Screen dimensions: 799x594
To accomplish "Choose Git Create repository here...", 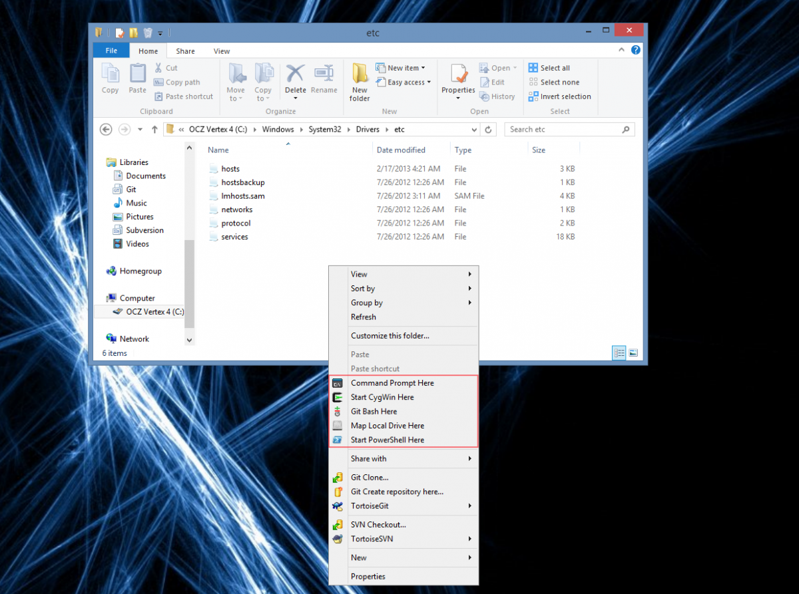I will tap(403, 492).
